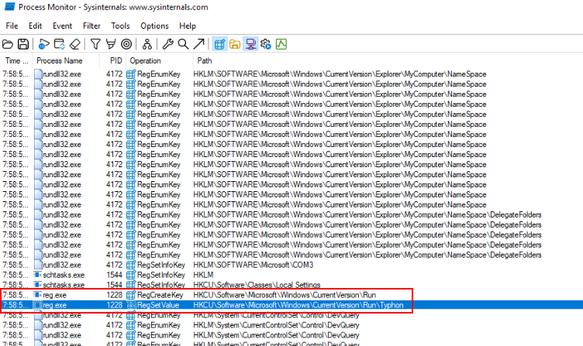Select the RegSetValue operation cell
Image resolution: width=583 pixels, height=346 pixels.
(x=158, y=305)
